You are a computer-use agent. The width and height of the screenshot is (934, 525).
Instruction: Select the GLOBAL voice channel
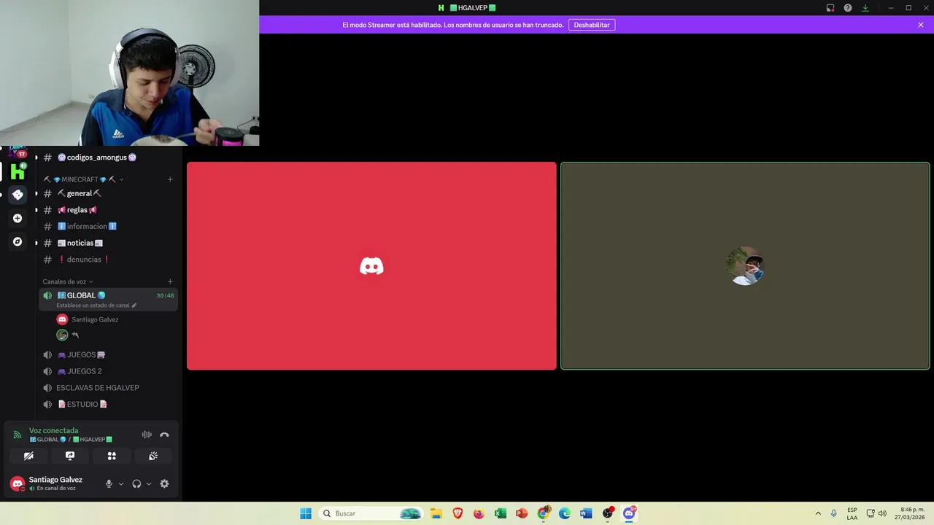108,295
